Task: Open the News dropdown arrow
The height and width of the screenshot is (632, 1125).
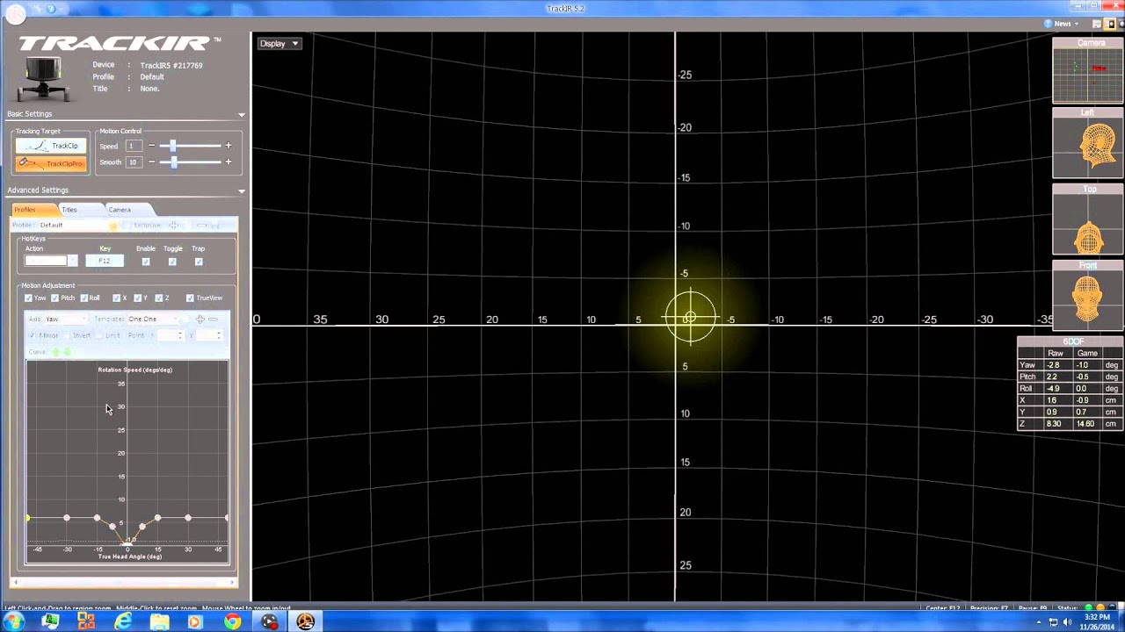Action: click(1077, 24)
